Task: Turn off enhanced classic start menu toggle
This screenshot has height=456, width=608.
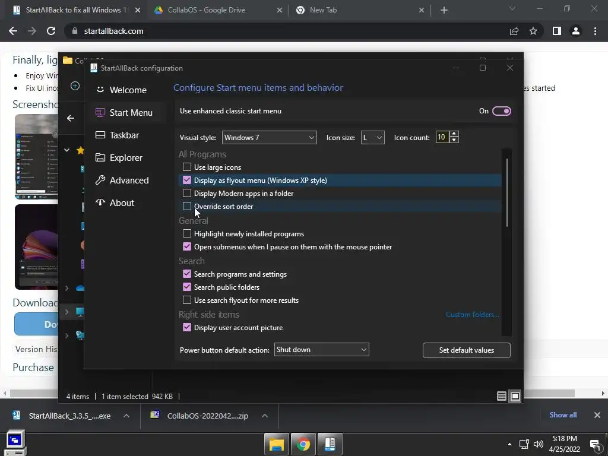Action: 501,111
